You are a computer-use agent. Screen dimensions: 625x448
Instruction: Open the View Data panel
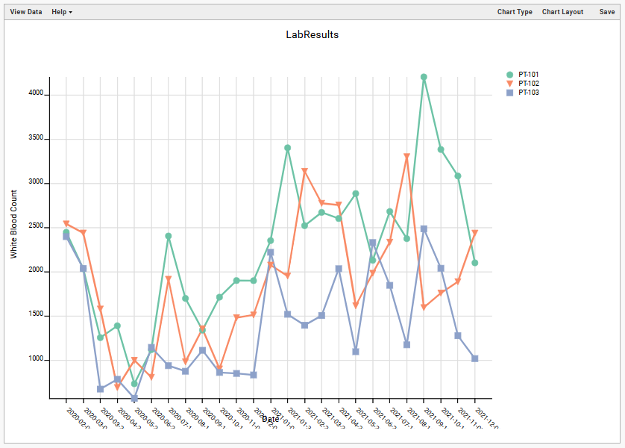[x=26, y=12]
